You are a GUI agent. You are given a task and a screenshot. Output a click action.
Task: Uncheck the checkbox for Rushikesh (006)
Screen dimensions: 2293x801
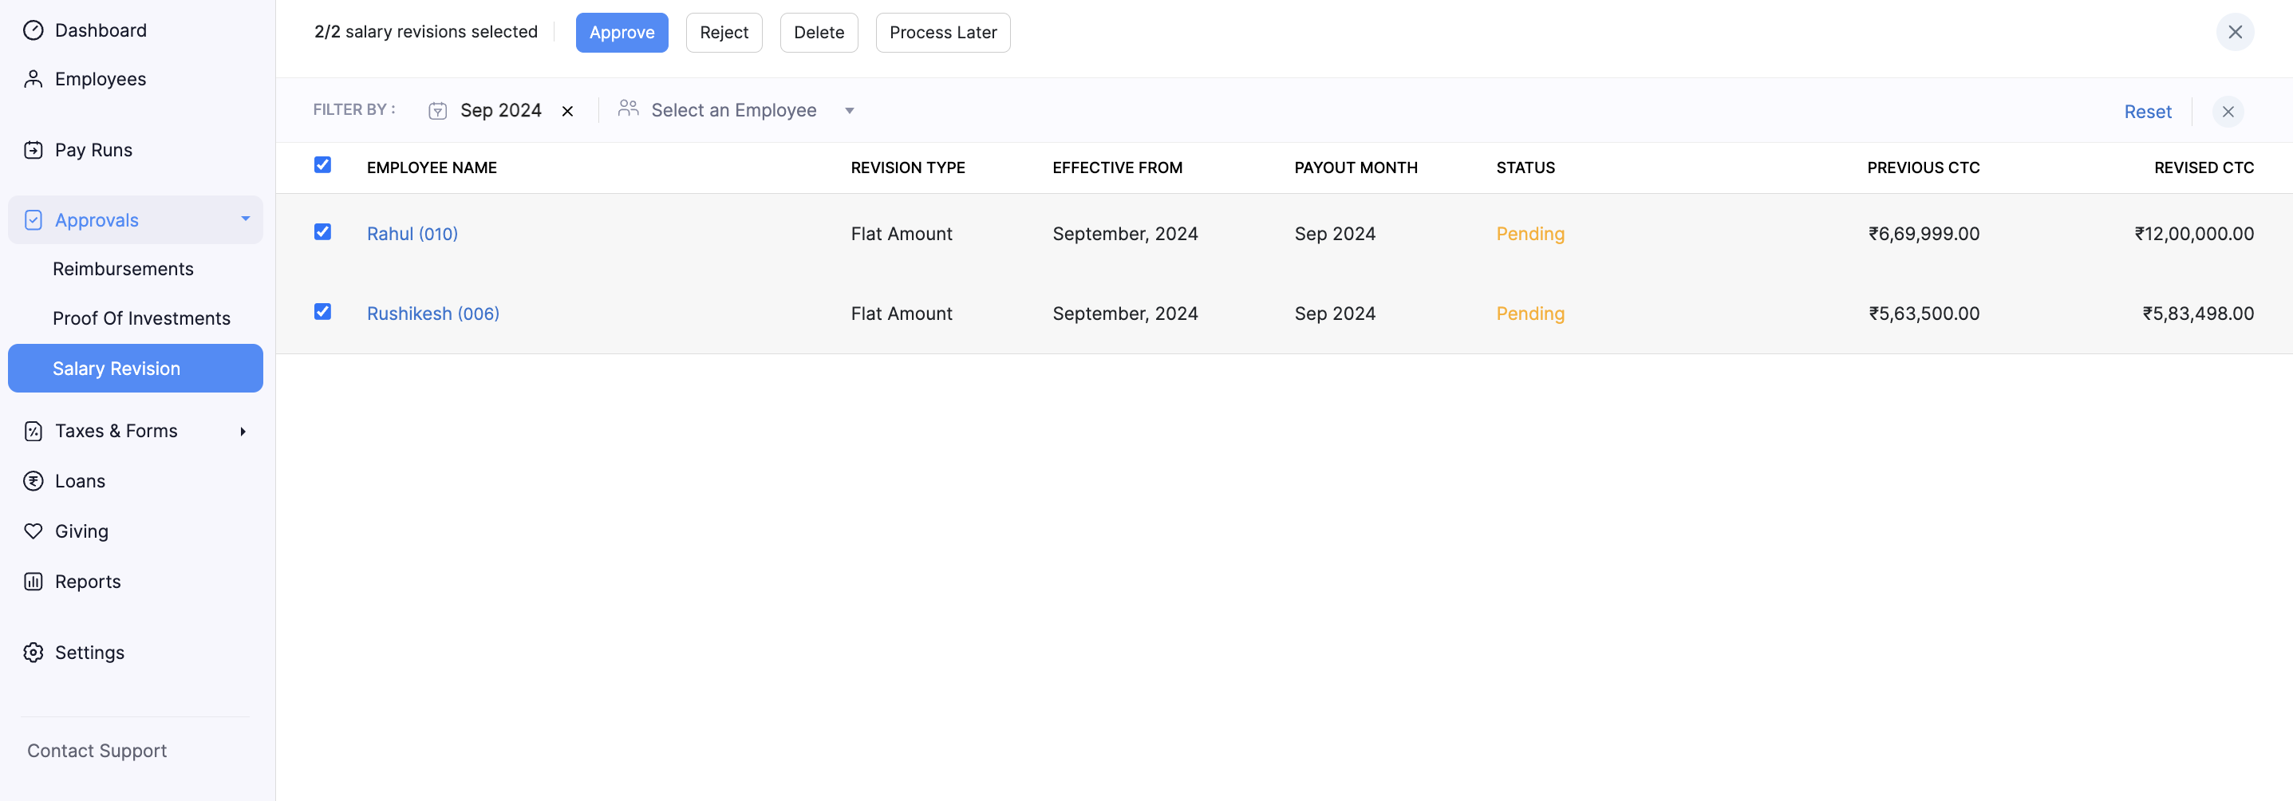point(322,311)
